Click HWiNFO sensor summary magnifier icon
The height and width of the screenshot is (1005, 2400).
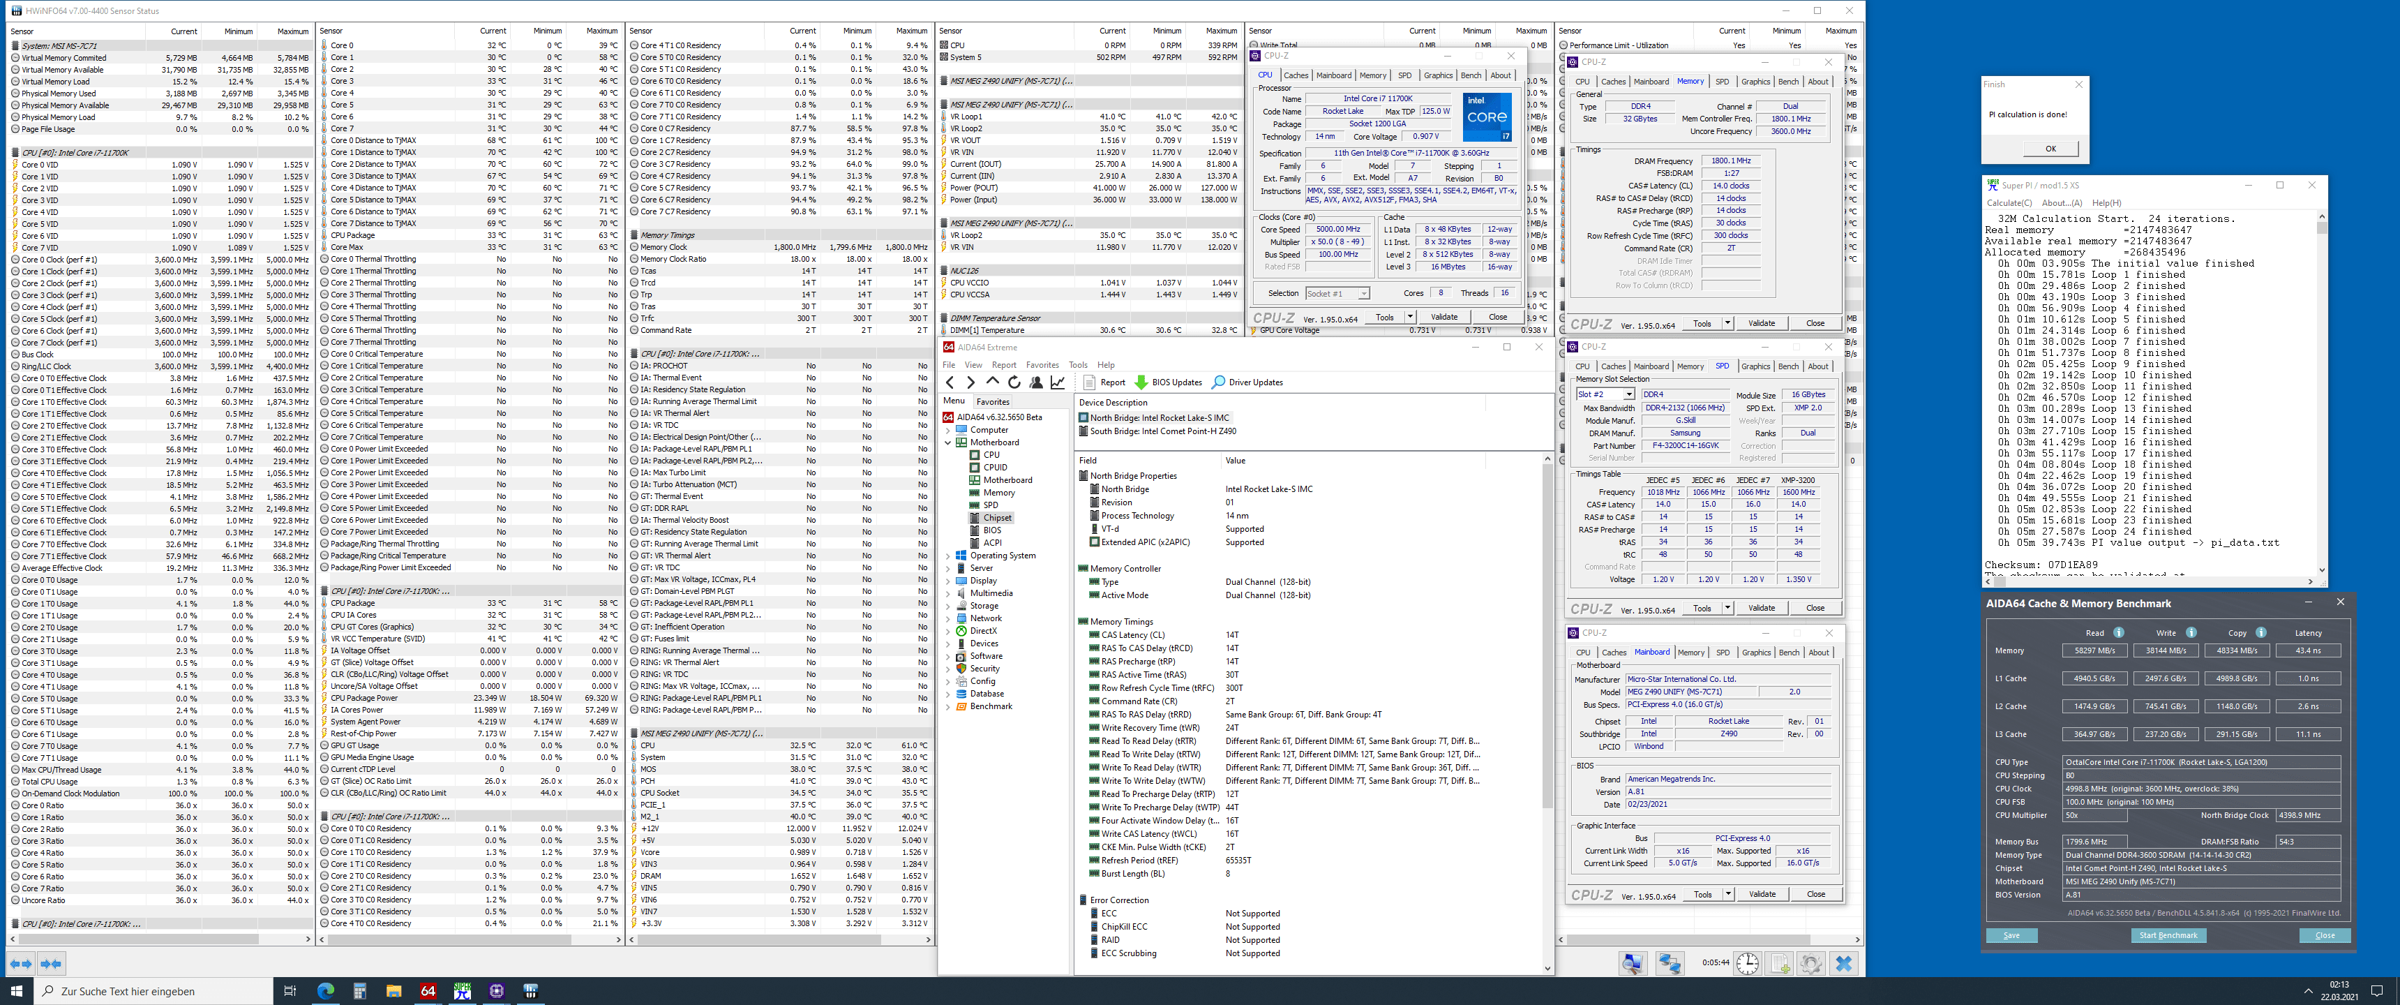pyautogui.click(x=1633, y=963)
